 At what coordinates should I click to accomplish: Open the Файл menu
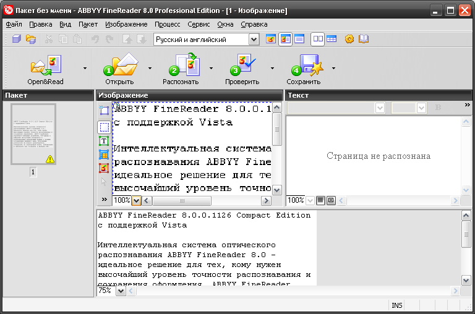(14, 24)
